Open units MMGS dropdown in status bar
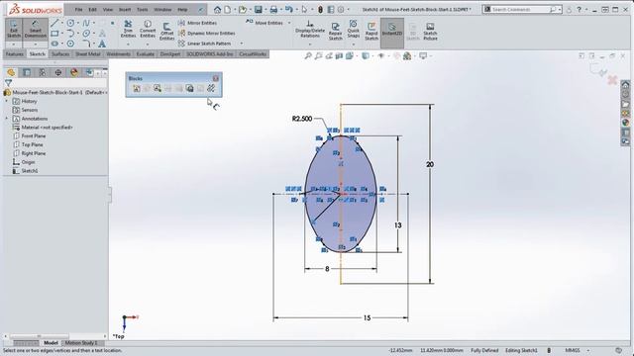This screenshot has height=356, width=634. [x=588, y=350]
